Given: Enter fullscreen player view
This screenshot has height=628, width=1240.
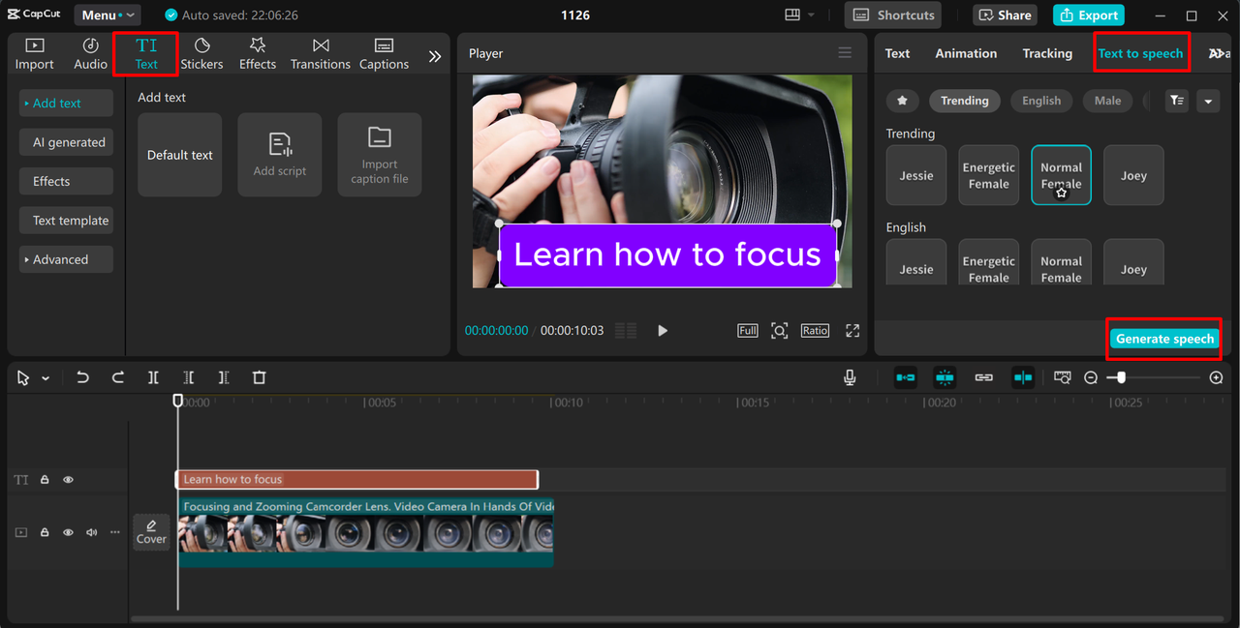Looking at the screenshot, I should (852, 330).
